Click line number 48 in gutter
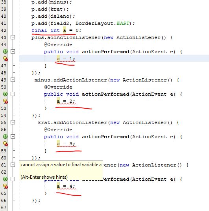This screenshot has height=211, width=209. pyautogui.click(x=4, y=73)
